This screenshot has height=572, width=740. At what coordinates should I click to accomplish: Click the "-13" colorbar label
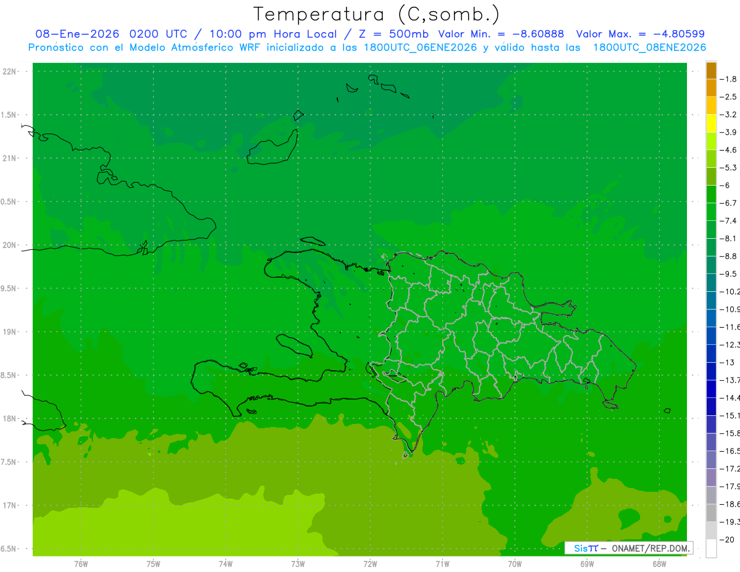[728, 363]
